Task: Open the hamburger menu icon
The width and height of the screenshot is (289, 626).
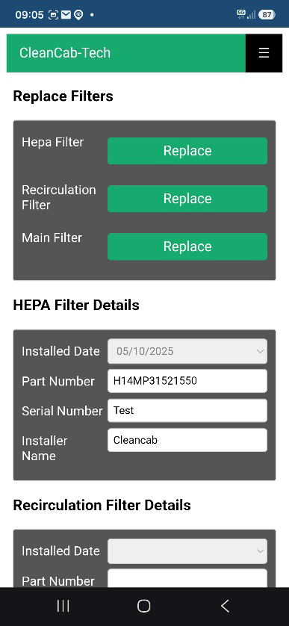Action: [264, 53]
